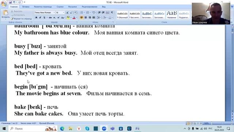The height and width of the screenshot is (132, 234).
Task: Toggle superscript formatting
Action: tap(58, 18)
